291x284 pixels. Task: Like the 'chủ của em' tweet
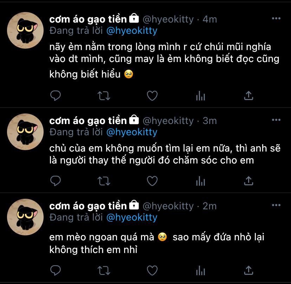click(152, 181)
